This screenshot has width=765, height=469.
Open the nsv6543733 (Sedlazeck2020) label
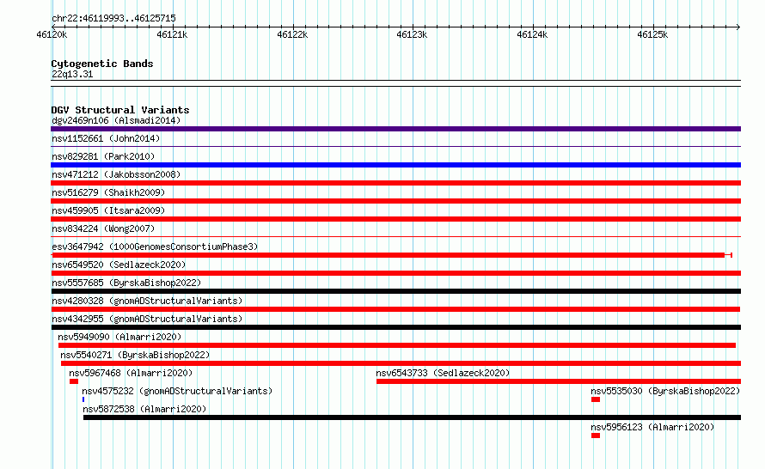443,373
